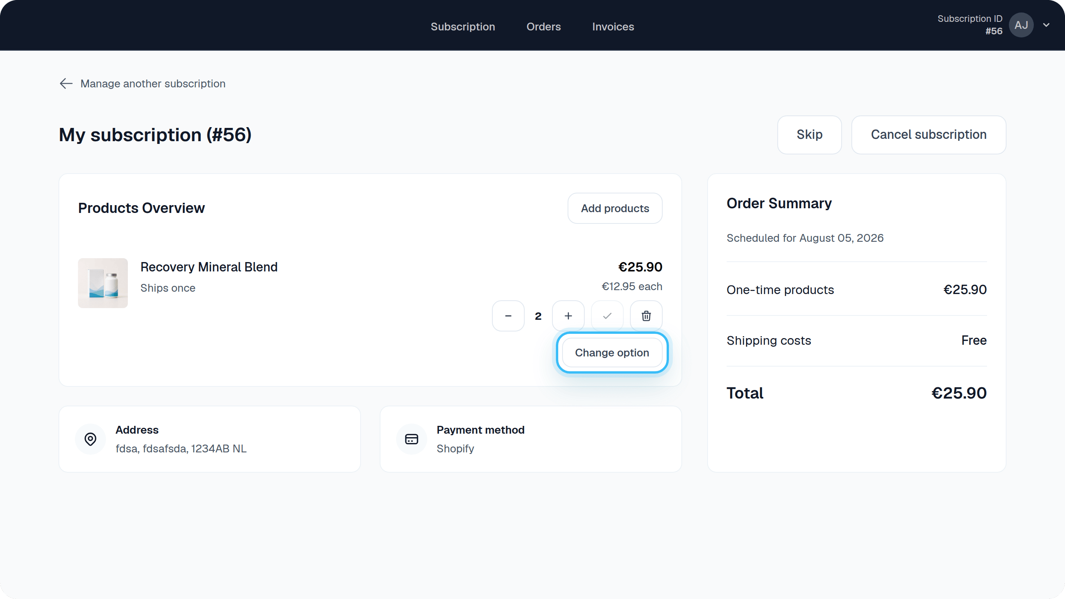Image resolution: width=1065 pixels, height=599 pixels.
Task: Click the Recovery Mineral Blend product name
Action: pos(209,267)
